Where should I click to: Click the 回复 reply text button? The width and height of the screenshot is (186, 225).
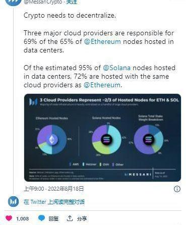(53, 218)
